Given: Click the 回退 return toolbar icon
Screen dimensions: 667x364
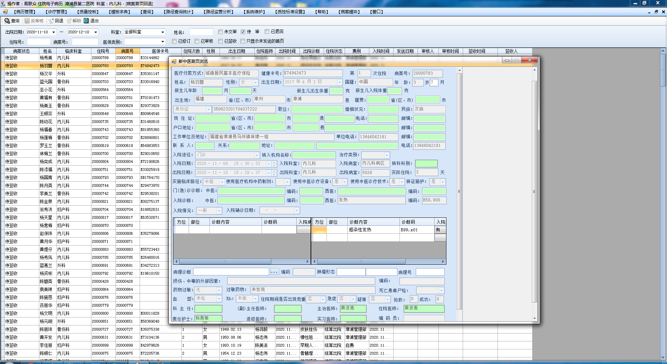Looking at the screenshot, I should [51, 21].
